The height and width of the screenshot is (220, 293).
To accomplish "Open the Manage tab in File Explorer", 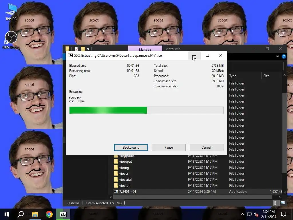I will (145, 49).
